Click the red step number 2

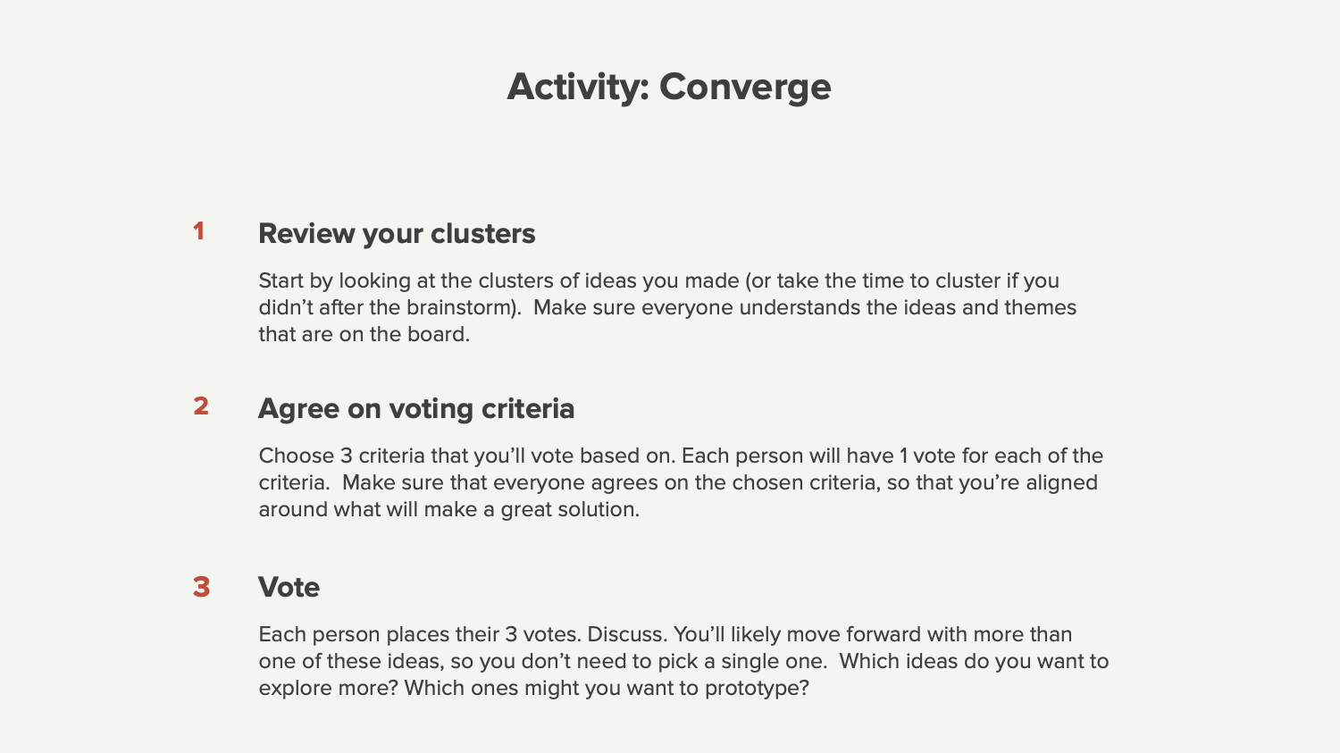point(201,406)
